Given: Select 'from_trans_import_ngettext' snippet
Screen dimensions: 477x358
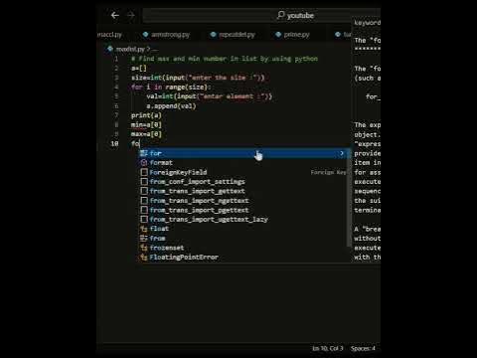Looking at the screenshot, I should (243, 201).
